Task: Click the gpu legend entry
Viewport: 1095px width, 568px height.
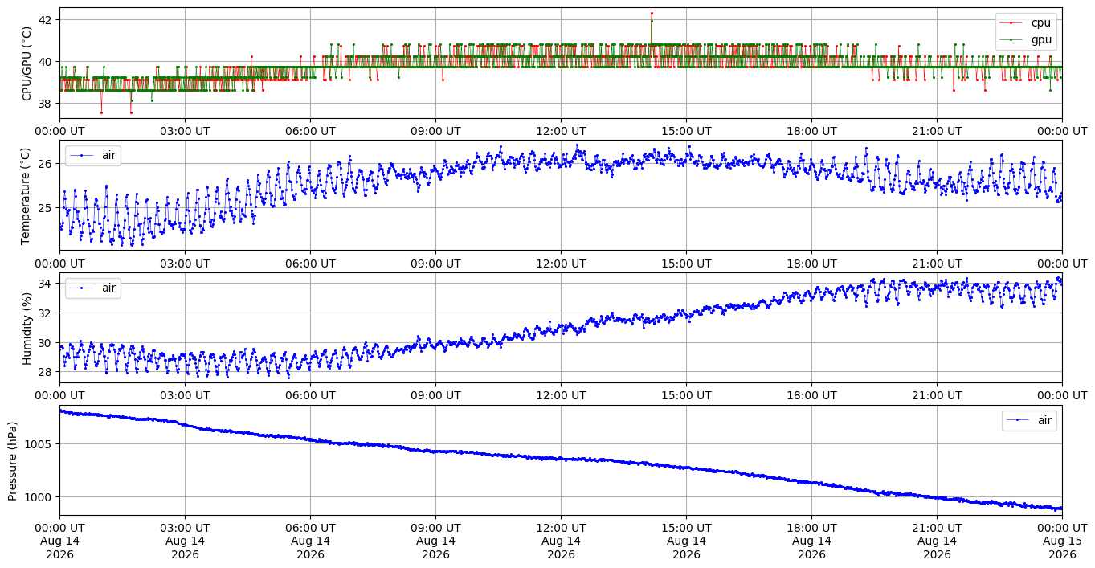Action: pos(1026,39)
